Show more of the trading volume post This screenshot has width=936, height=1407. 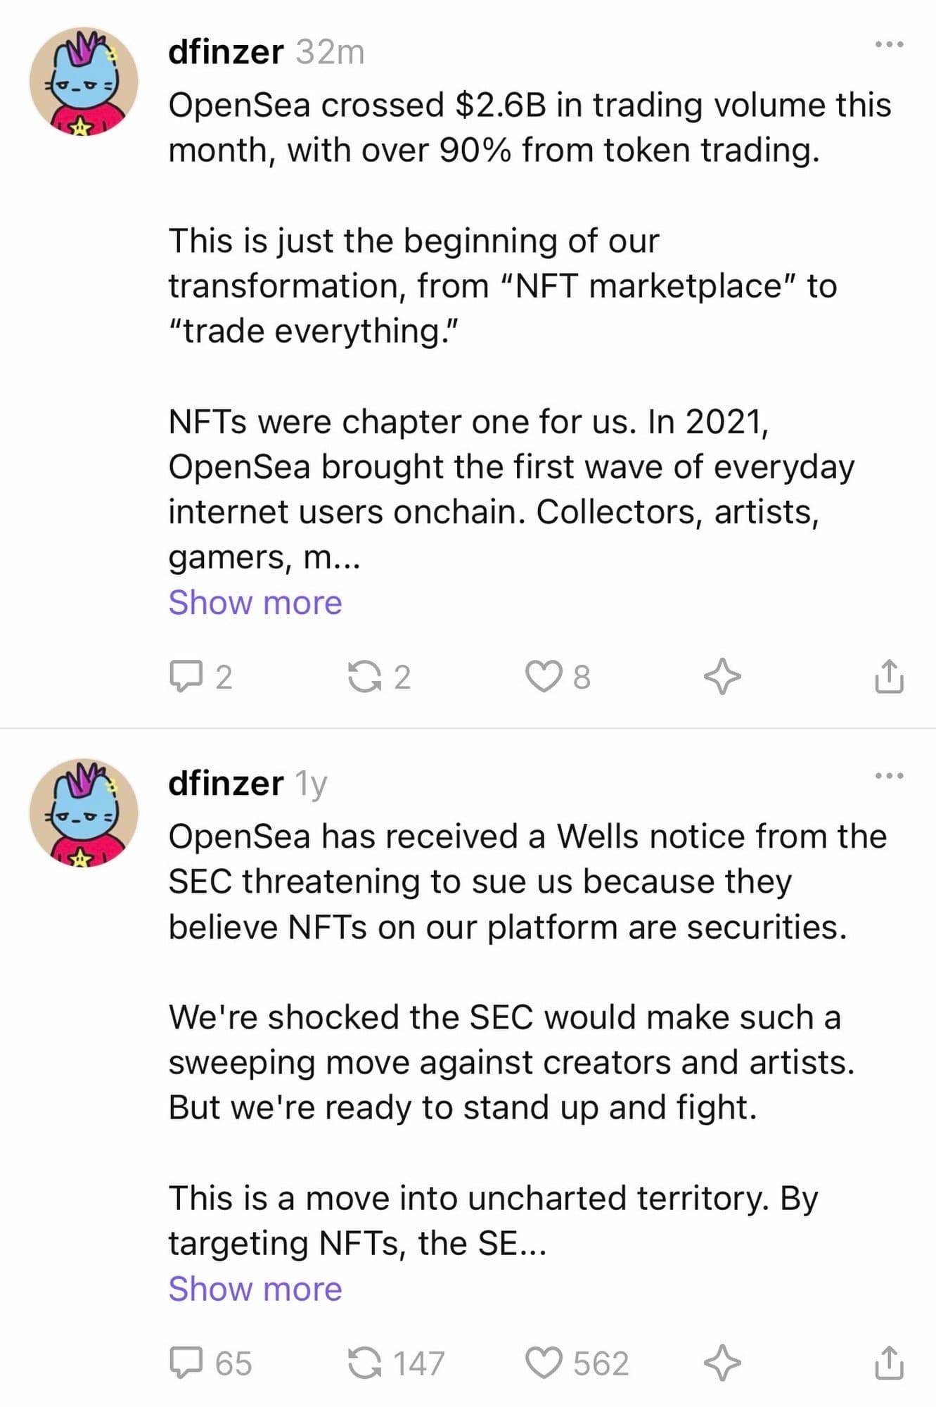pyautogui.click(x=255, y=601)
